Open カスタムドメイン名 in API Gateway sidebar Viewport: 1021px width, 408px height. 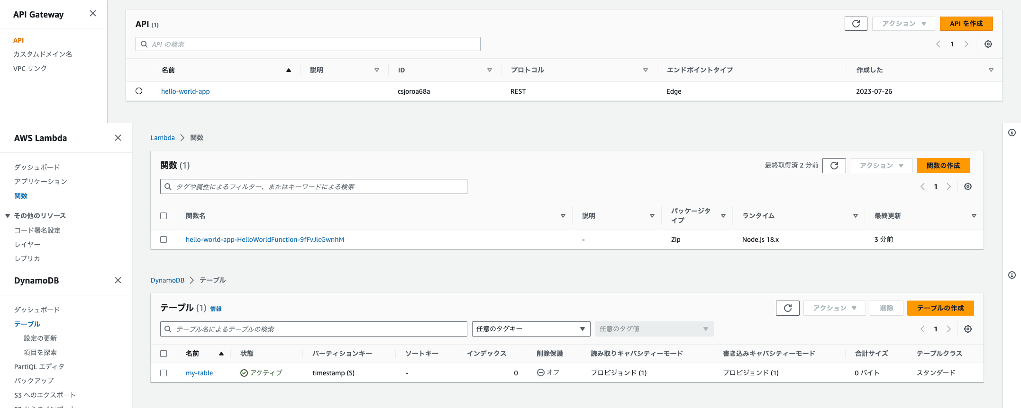43,54
